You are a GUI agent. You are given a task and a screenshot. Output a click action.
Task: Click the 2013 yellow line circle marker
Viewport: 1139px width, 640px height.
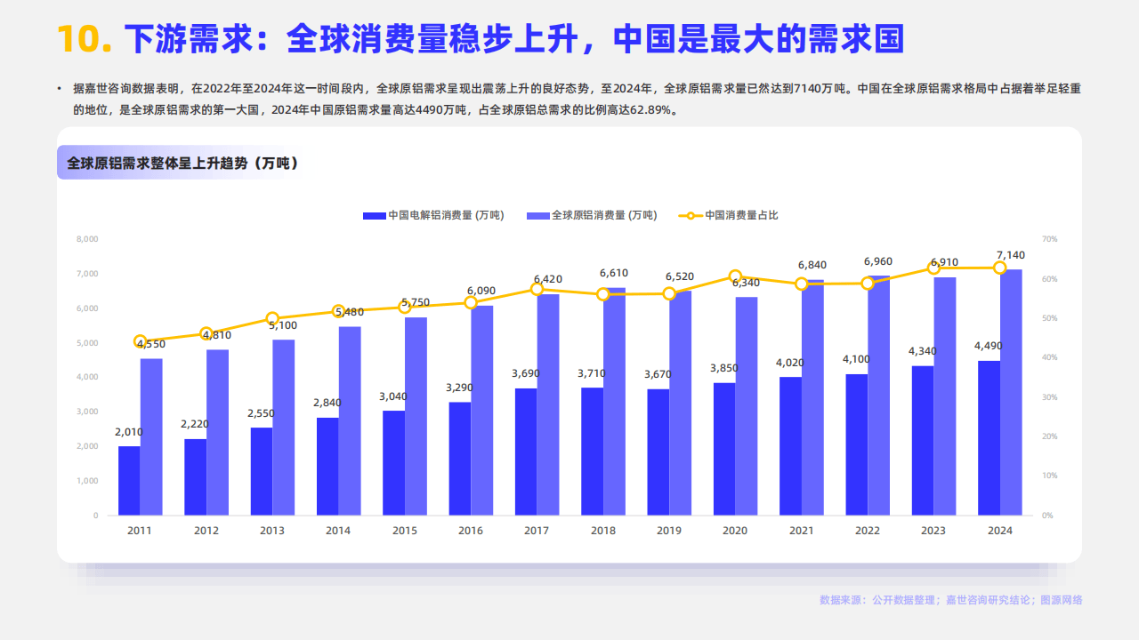point(272,318)
